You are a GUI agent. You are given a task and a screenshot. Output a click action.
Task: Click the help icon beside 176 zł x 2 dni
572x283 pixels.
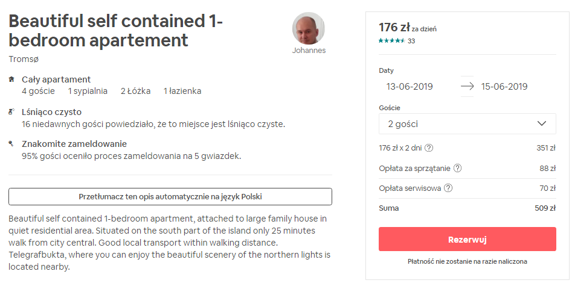click(429, 148)
